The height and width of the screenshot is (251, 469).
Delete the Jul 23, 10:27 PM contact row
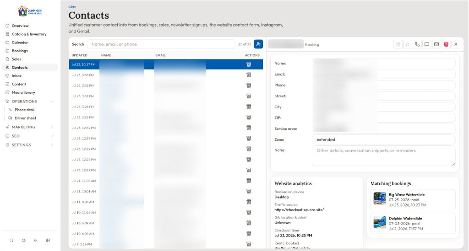(249, 64)
